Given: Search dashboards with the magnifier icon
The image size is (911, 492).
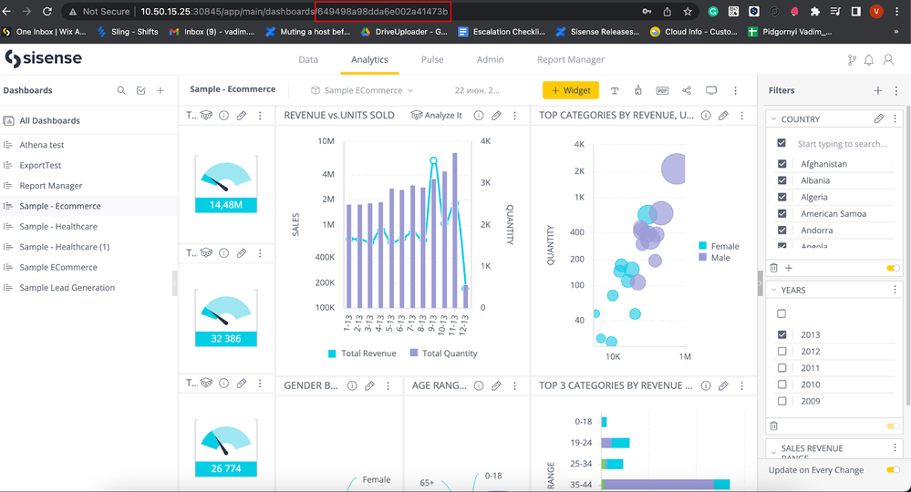Looking at the screenshot, I should (121, 90).
